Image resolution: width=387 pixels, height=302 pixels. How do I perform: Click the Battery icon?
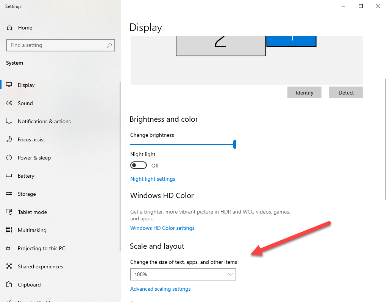(9, 176)
